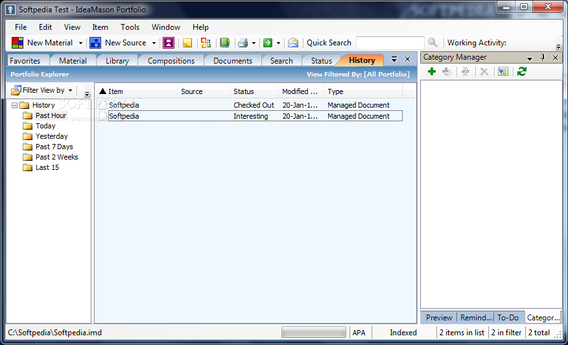Click the rename category icon
The width and height of the screenshot is (568, 345).
click(466, 72)
